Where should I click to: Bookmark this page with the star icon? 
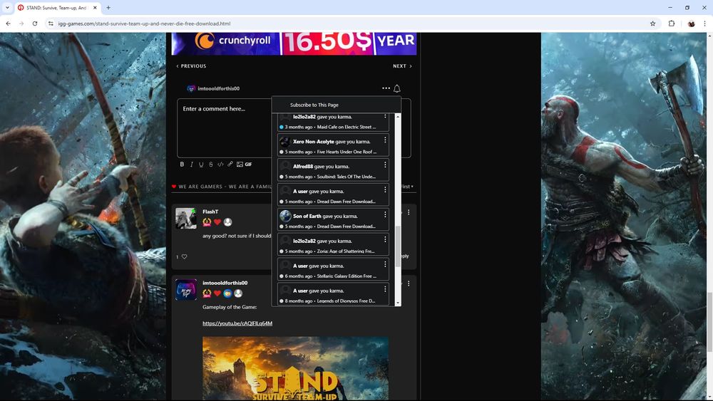point(652,24)
